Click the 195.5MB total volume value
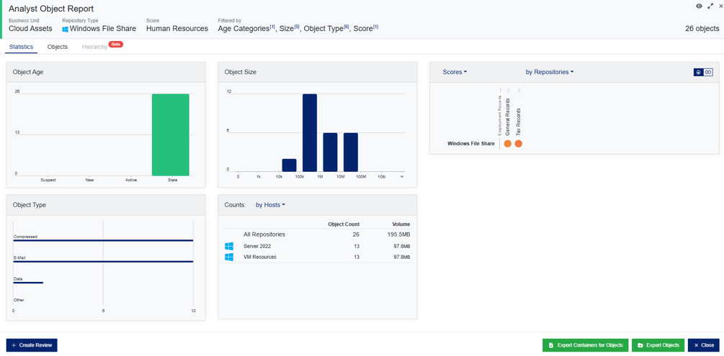The image size is (724, 356). [x=399, y=234]
